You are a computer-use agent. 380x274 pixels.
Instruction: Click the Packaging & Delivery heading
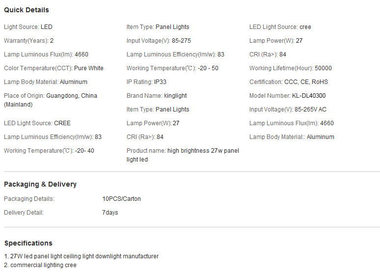[x=40, y=184]
